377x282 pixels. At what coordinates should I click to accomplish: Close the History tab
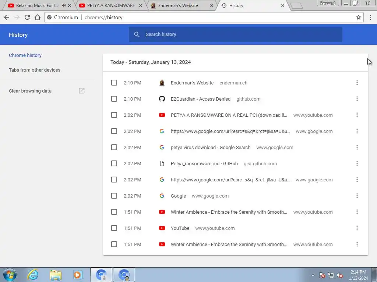283,5
